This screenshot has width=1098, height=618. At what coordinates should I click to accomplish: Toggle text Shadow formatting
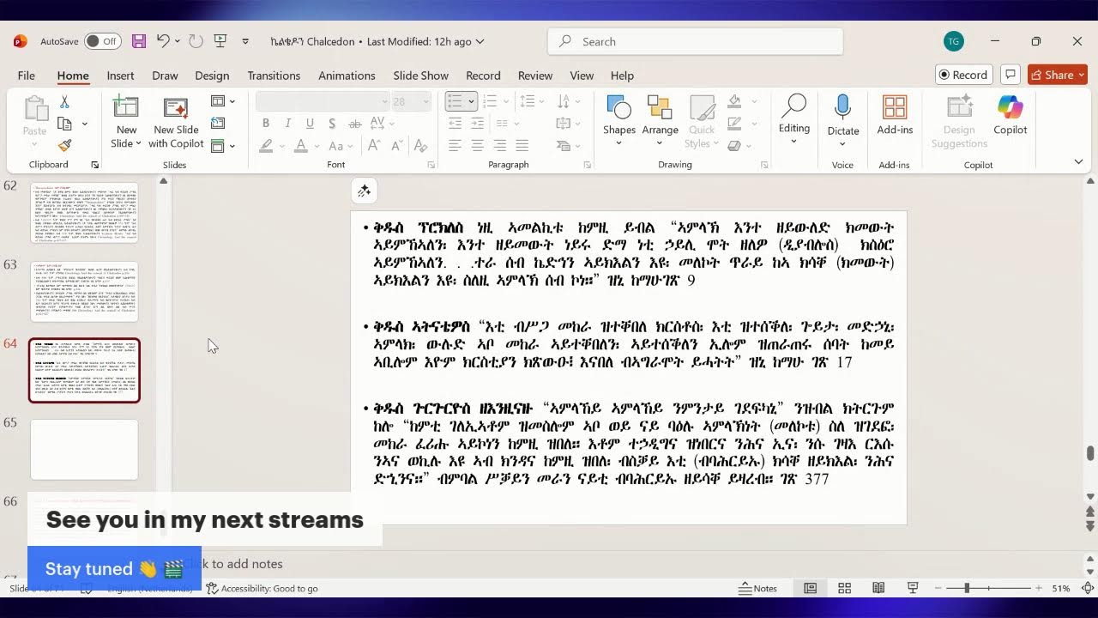330,124
